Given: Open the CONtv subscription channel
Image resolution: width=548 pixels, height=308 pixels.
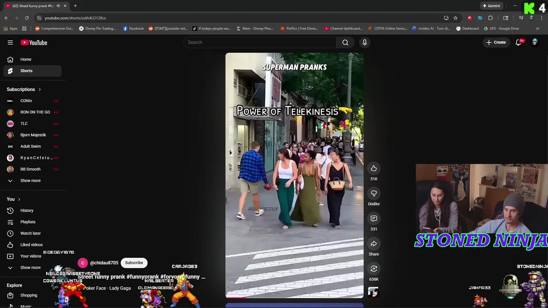Looking at the screenshot, I should 32,101.
